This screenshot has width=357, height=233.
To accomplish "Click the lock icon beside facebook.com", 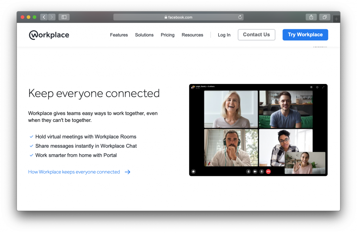I will 166,17.
